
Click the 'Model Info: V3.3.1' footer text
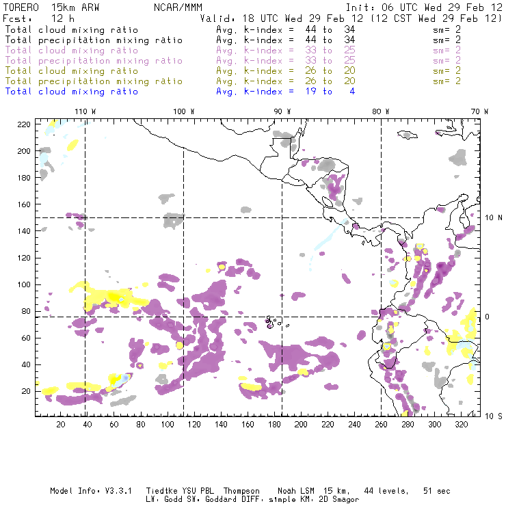click(x=91, y=491)
